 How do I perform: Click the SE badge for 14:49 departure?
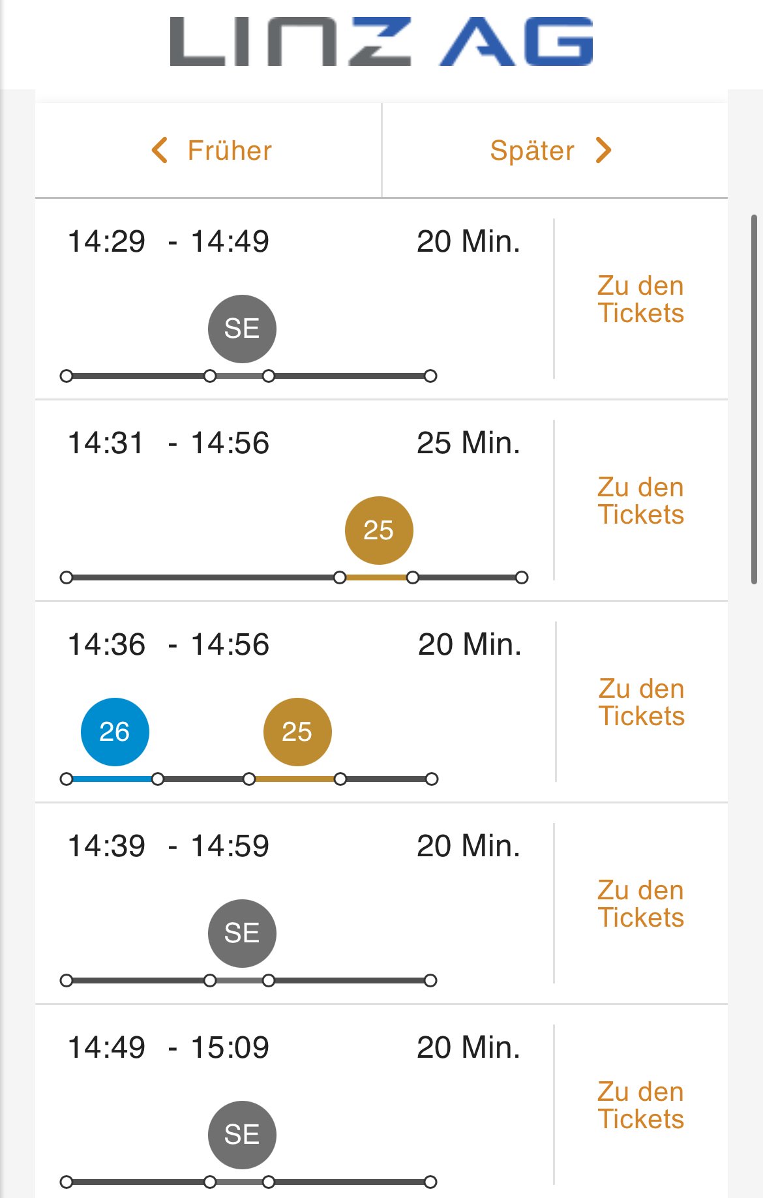click(x=242, y=1135)
